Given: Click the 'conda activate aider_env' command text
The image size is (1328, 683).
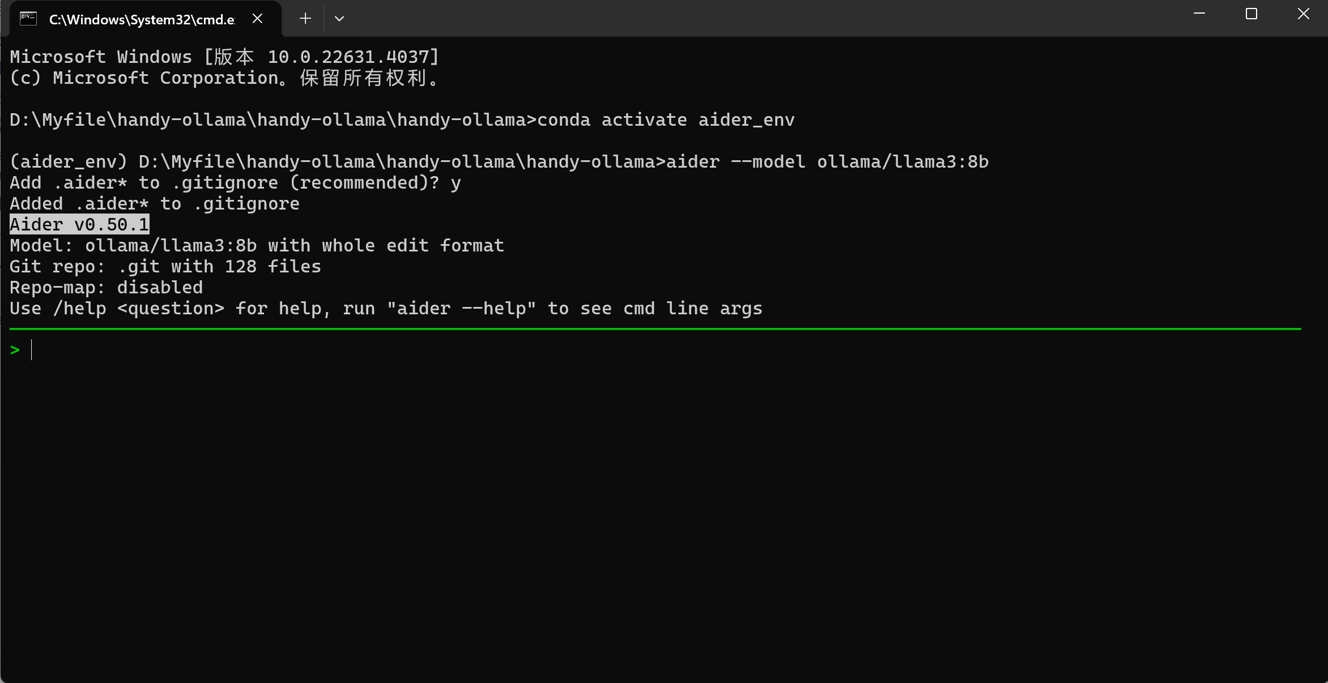Looking at the screenshot, I should [x=665, y=119].
